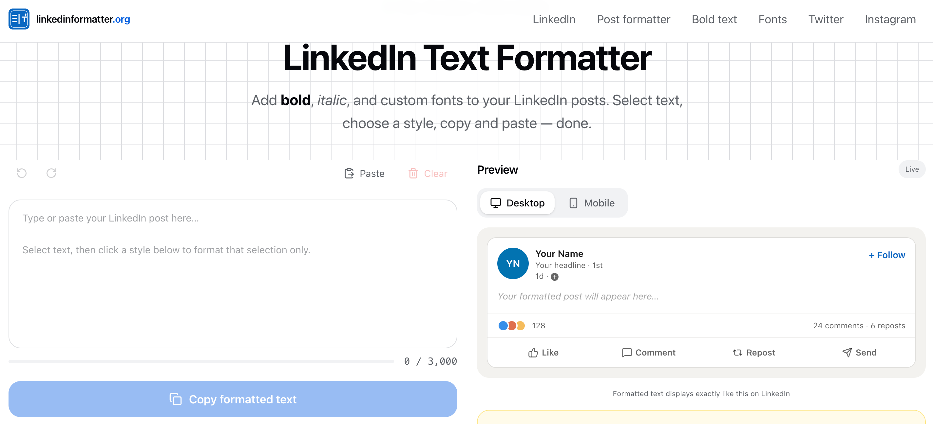This screenshot has width=933, height=424.
Task: Click the YN profile avatar
Action: coord(512,263)
